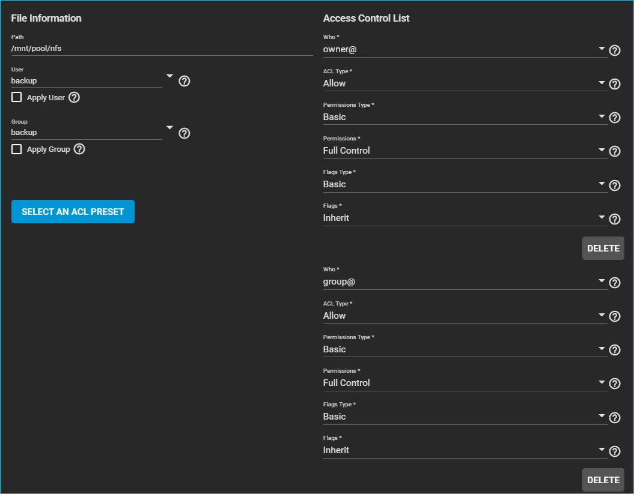Click Select an ACL Preset button
Image resolution: width=634 pixels, height=494 pixels.
pos(73,212)
